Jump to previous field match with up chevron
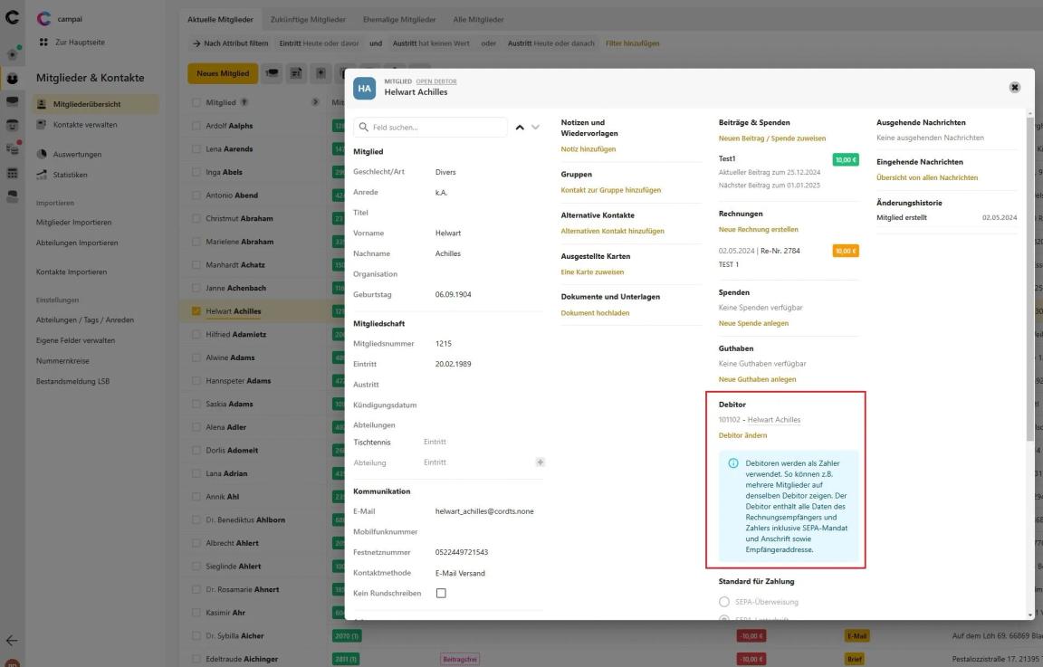This screenshot has width=1043, height=667. pyautogui.click(x=520, y=127)
